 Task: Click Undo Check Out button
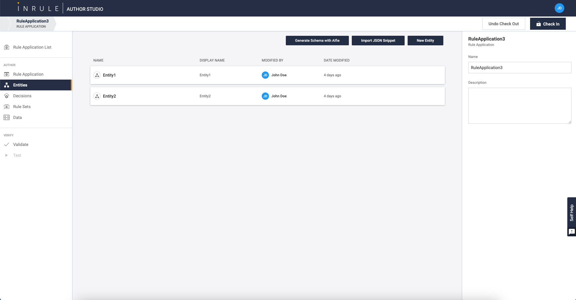[504, 24]
